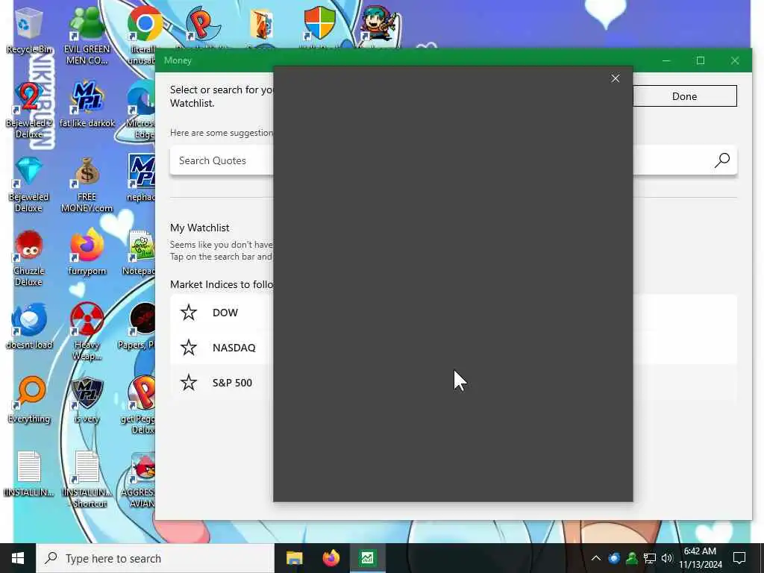Star the S&P 500 index
This screenshot has height=573, width=764.
pyautogui.click(x=189, y=383)
